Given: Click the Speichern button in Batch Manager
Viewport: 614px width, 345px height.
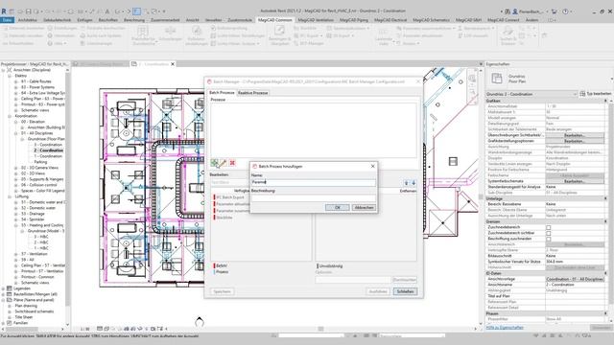Looking at the screenshot, I should point(222,291).
